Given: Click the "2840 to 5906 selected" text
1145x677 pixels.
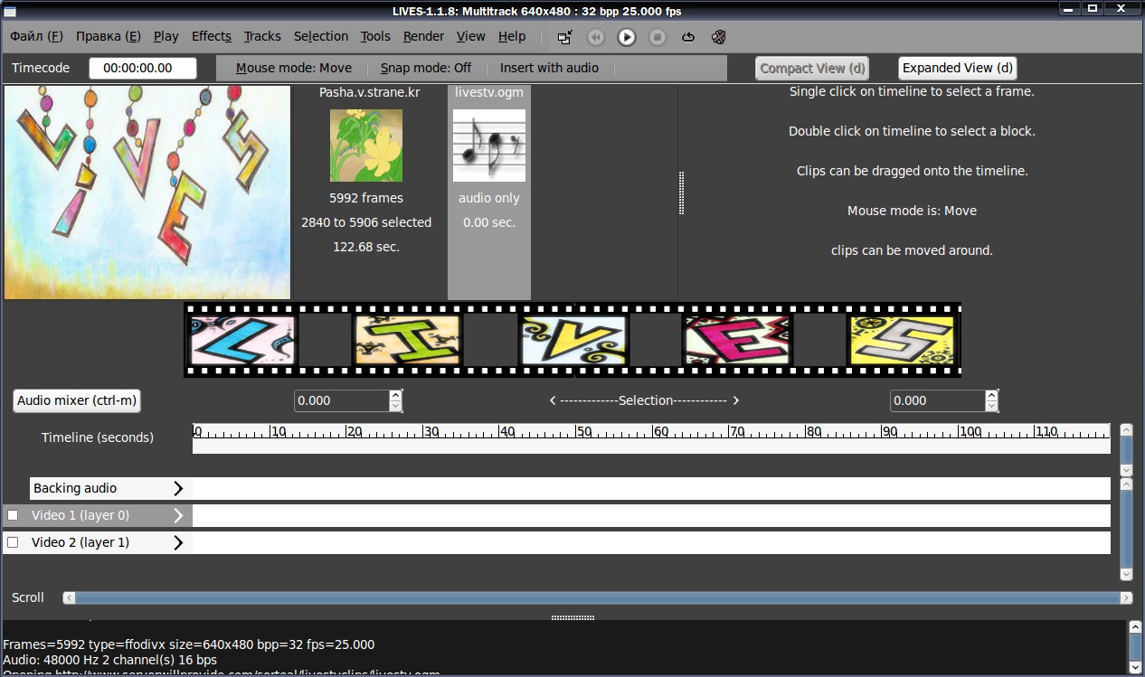Looking at the screenshot, I should [366, 222].
